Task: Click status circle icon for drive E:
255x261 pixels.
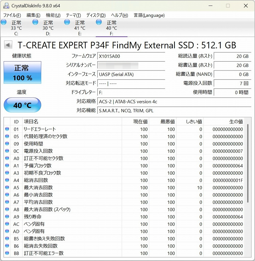Action: [67, 22]
